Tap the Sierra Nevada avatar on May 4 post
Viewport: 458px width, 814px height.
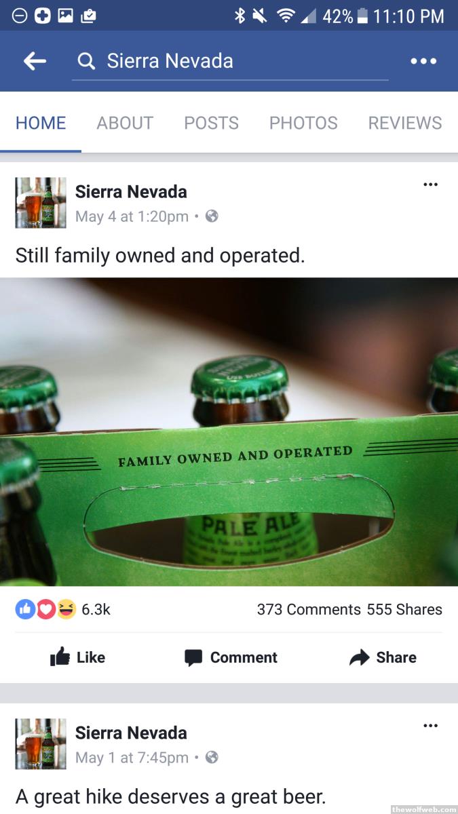click(41, 203)
